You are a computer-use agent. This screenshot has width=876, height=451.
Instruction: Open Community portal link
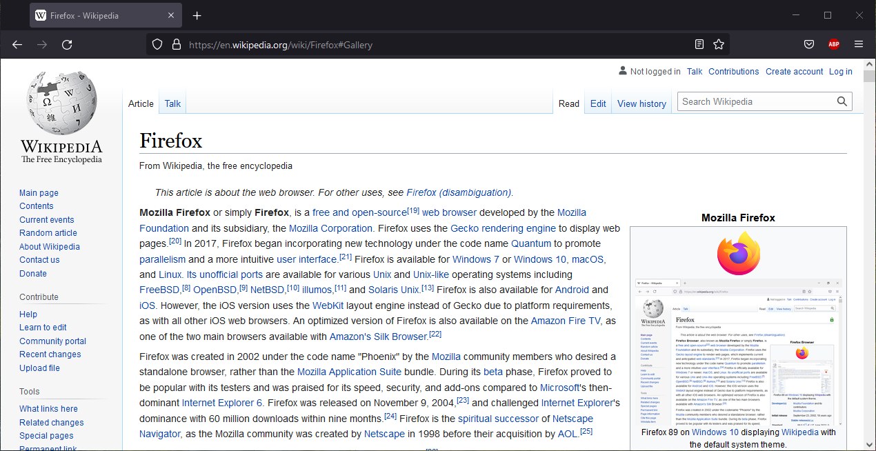(x=52, y=341)
